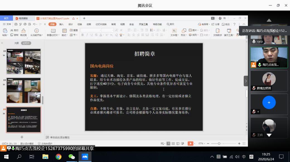
Task: Click 单击此处添加备注 to add notes
Action: click(60, 137)
